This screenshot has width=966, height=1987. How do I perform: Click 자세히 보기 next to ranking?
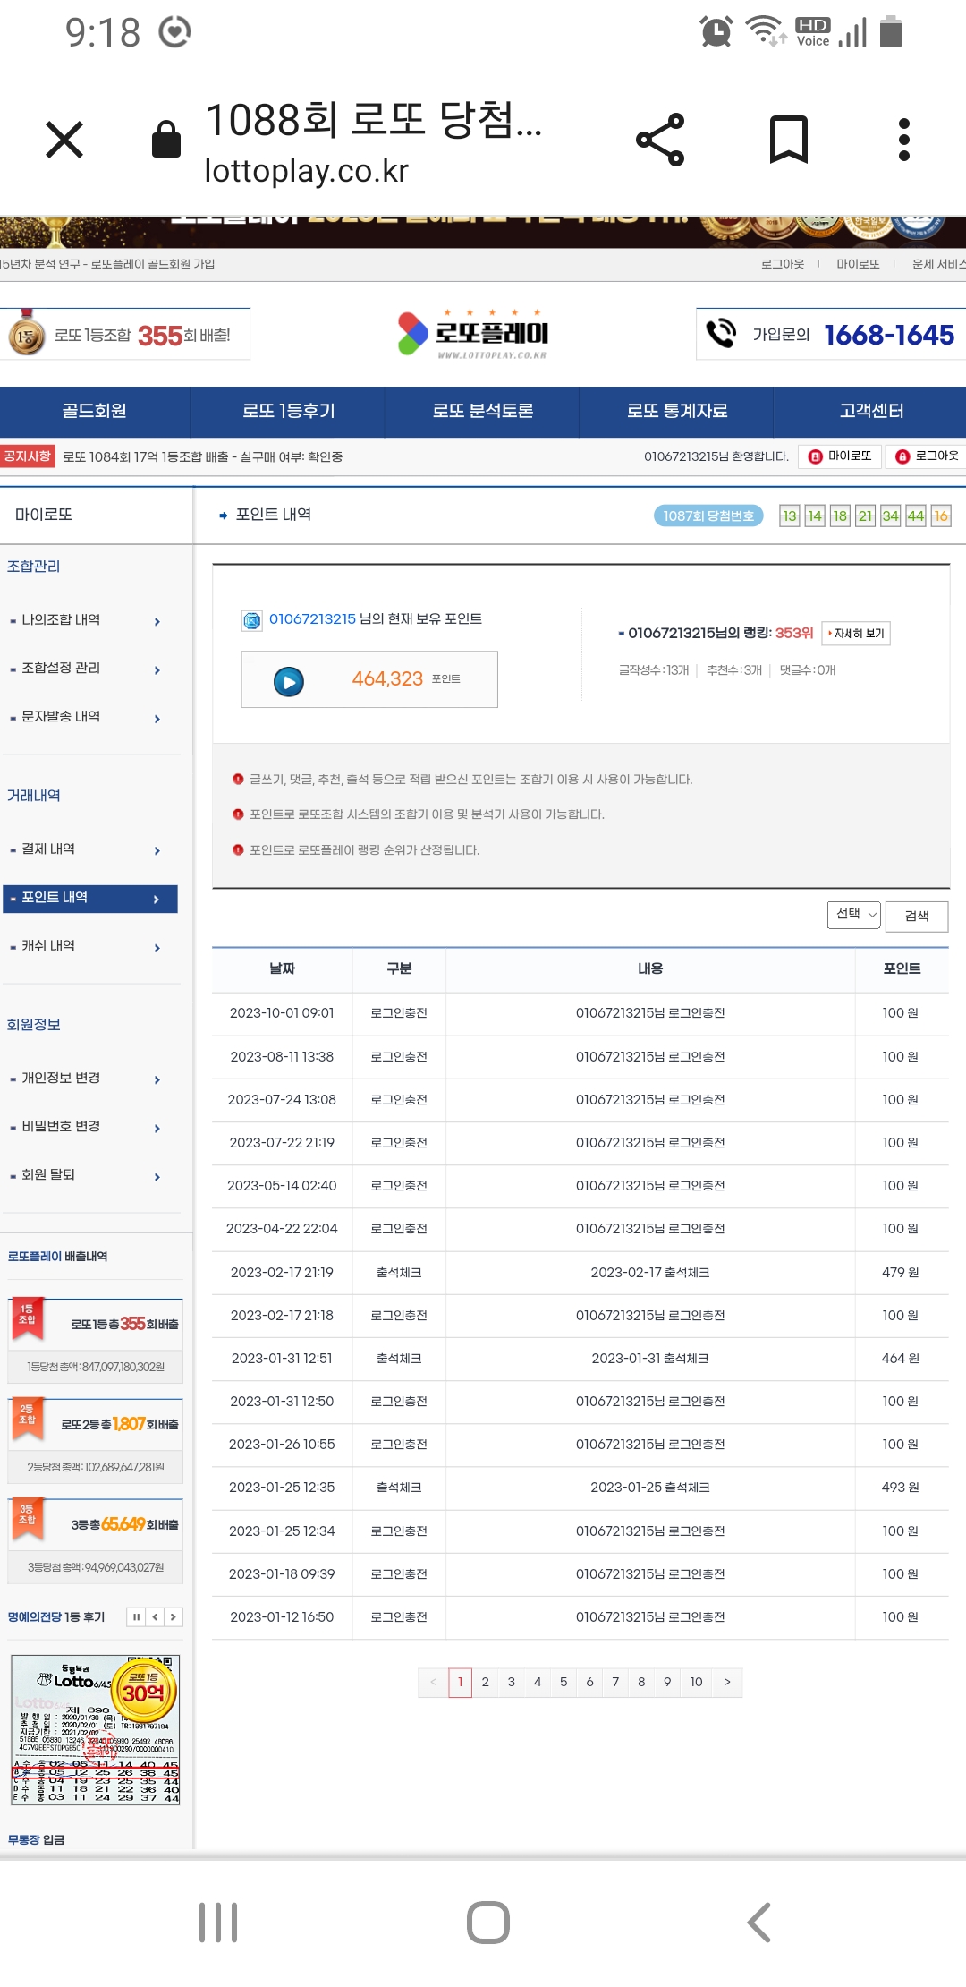pos(856,634)
